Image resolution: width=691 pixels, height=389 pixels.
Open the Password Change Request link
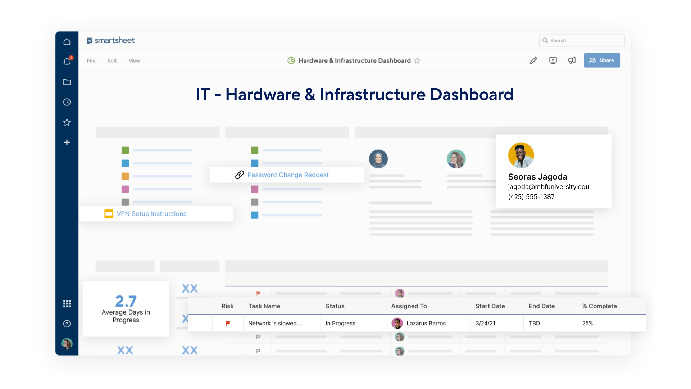click(288, 175)
